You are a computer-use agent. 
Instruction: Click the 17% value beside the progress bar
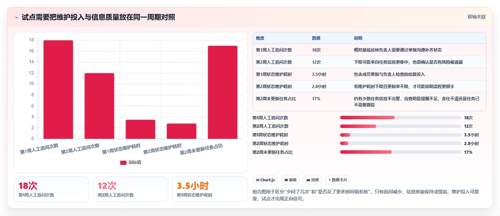click(x=468, y=152)
